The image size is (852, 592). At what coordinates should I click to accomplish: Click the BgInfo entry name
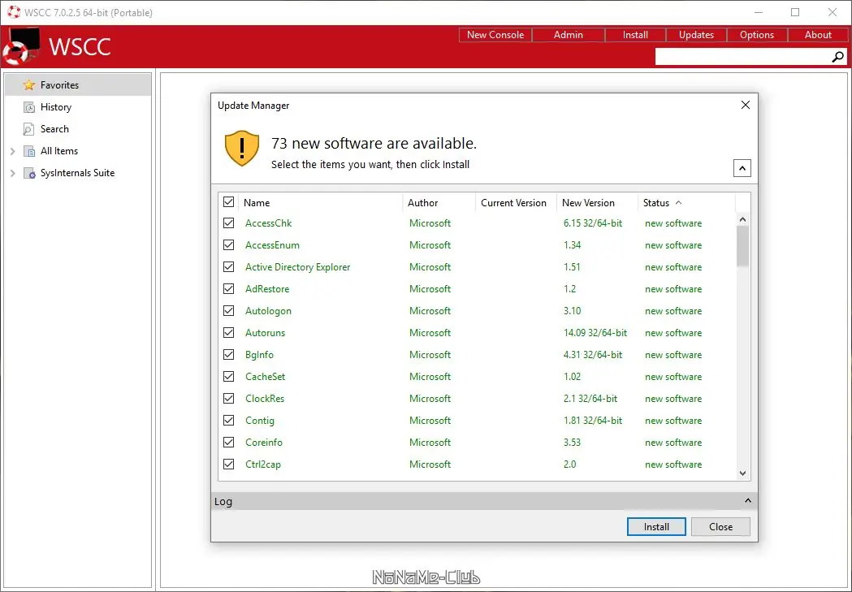[259, 355]
